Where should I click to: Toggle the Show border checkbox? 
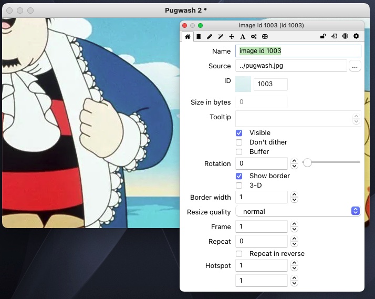point(239,176)
